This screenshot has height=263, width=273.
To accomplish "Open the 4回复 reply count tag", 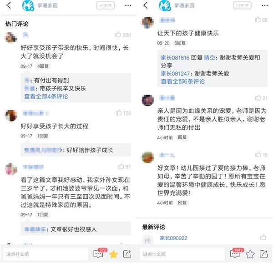I will click(43, 66).
